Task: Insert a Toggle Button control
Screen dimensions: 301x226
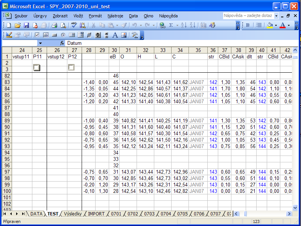Action: 89,35
